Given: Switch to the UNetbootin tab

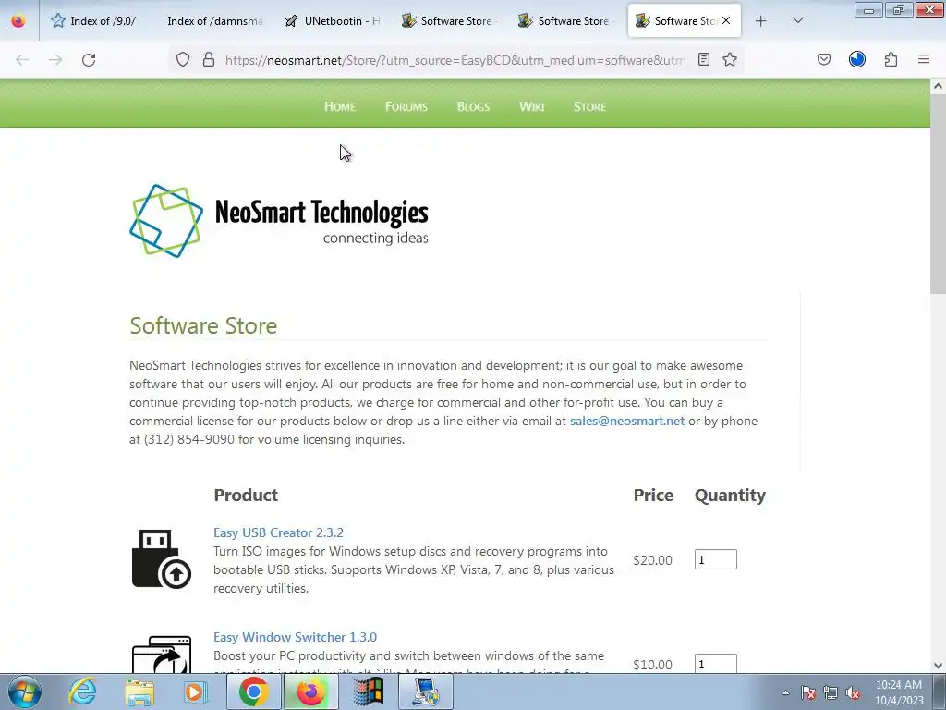Looking at the screenshot, I should (x=333, y=21).
